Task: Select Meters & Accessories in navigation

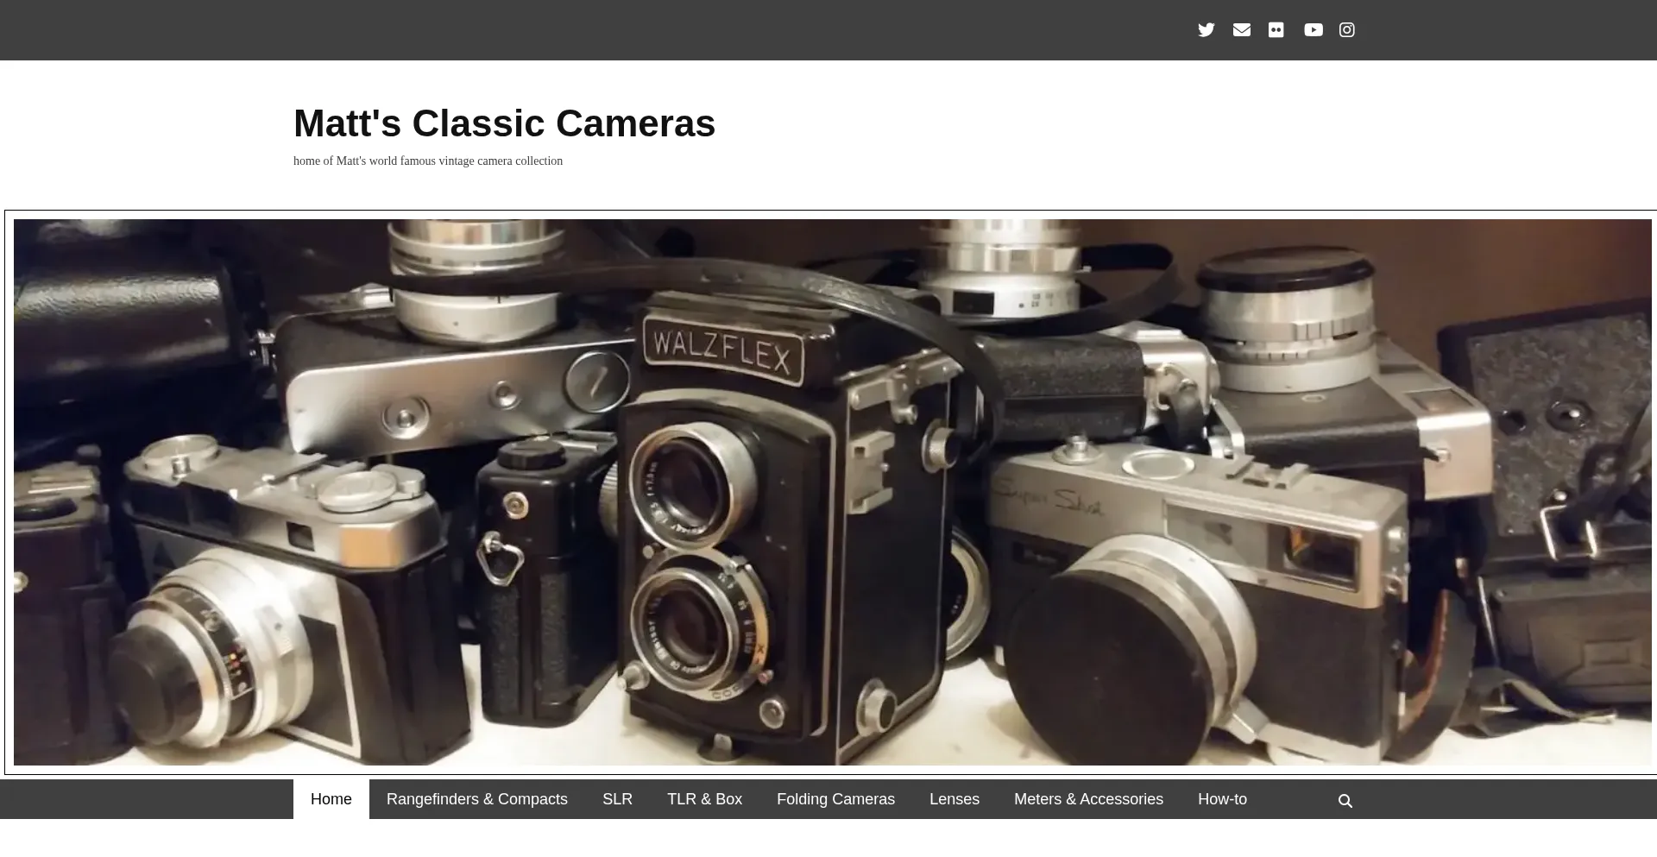Action: pyautogui.click(x=1088, y=799)
